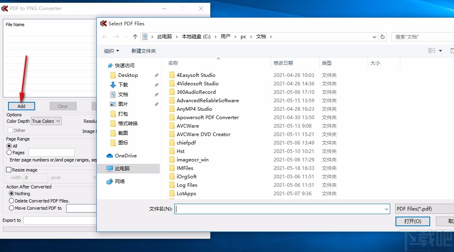454x252 pixels.
Task: Click the pin icon next to Desktop
Action: 157,75
